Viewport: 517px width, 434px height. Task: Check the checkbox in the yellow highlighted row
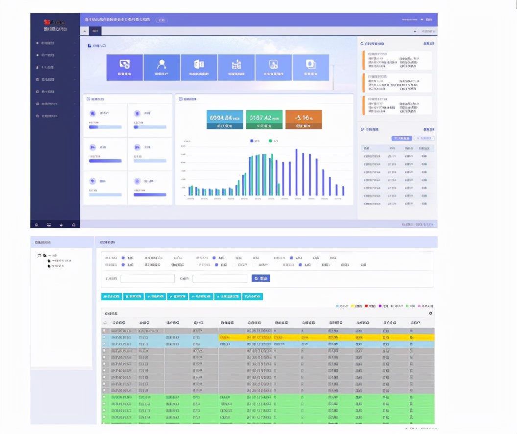point(104,338)
